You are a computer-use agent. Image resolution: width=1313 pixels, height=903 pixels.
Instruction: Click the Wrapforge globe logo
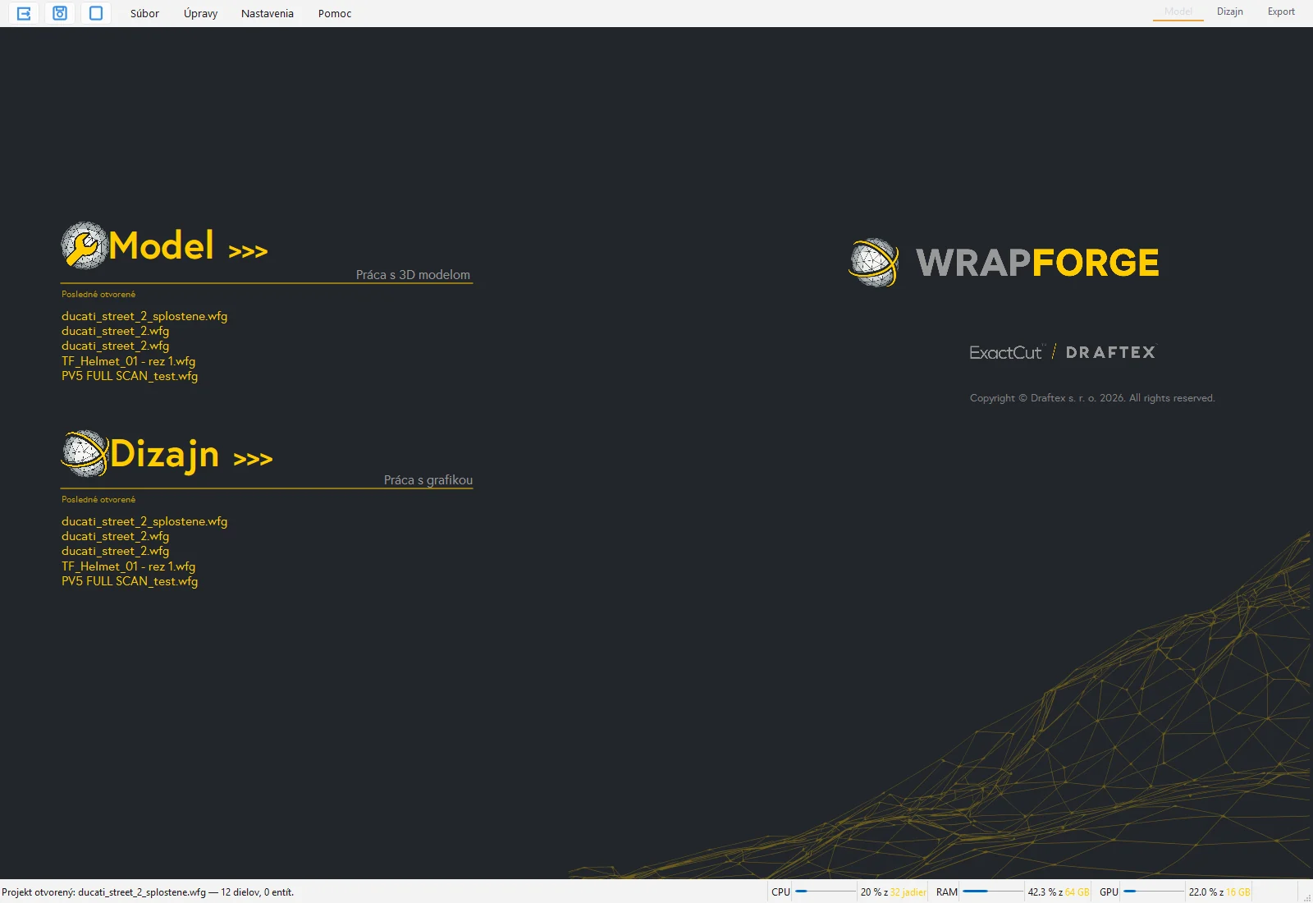coord(874,263)
